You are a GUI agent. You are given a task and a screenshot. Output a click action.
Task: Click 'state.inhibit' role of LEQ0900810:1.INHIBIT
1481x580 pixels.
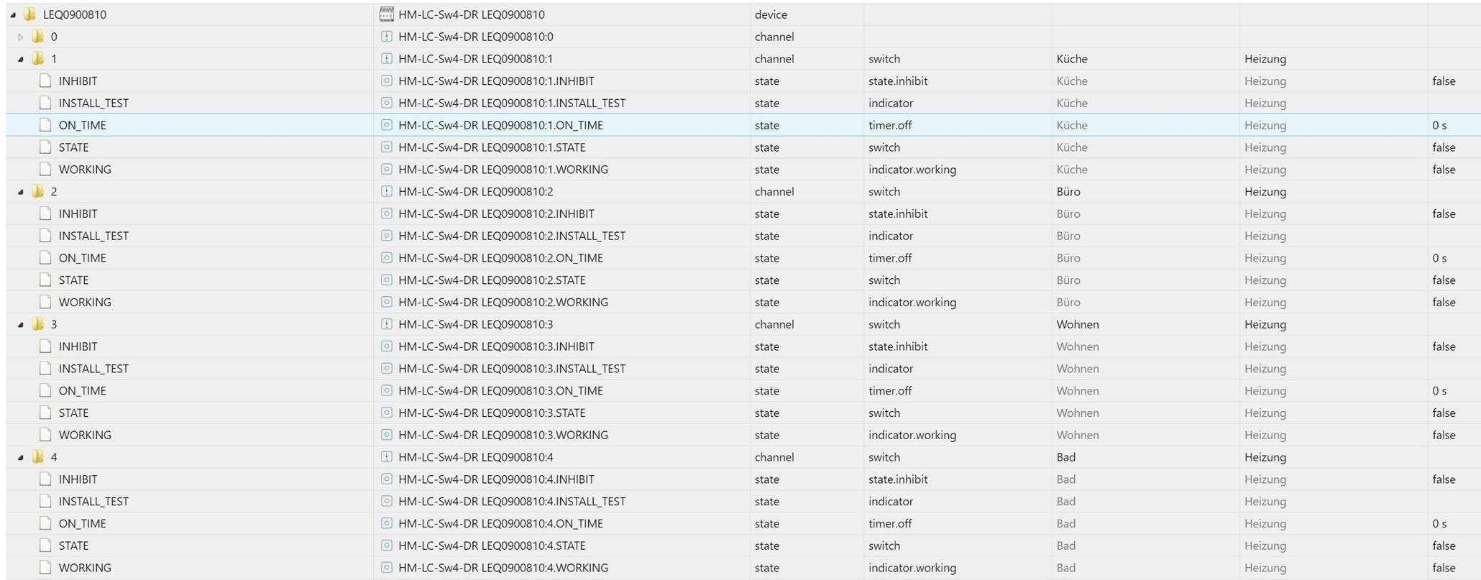[898, 81]
